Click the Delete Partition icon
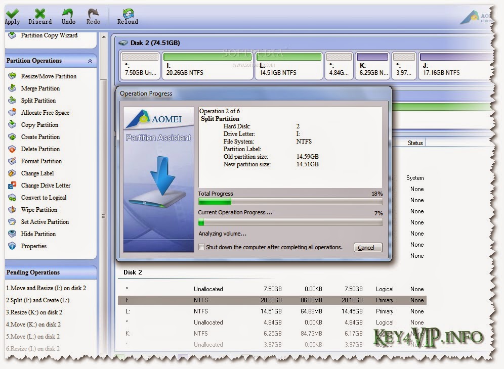Screen dimensions: 504x369 coord(12,149)
